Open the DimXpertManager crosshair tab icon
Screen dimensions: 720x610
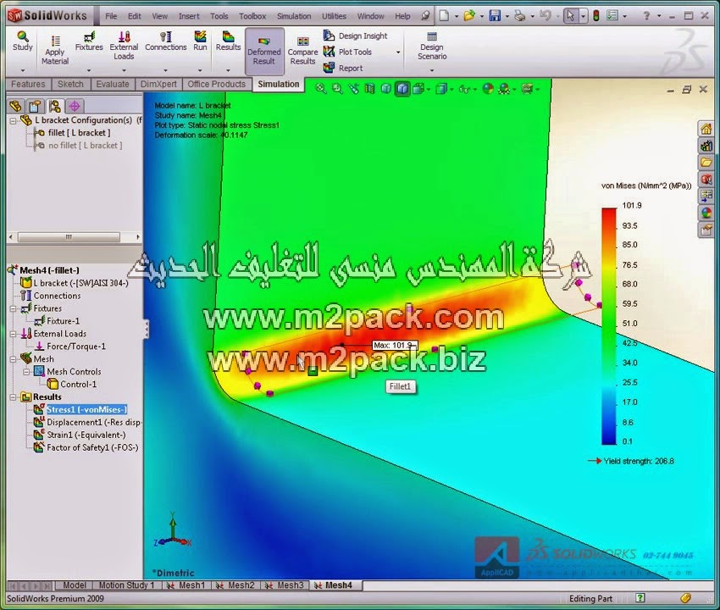(x=75, y=106)
